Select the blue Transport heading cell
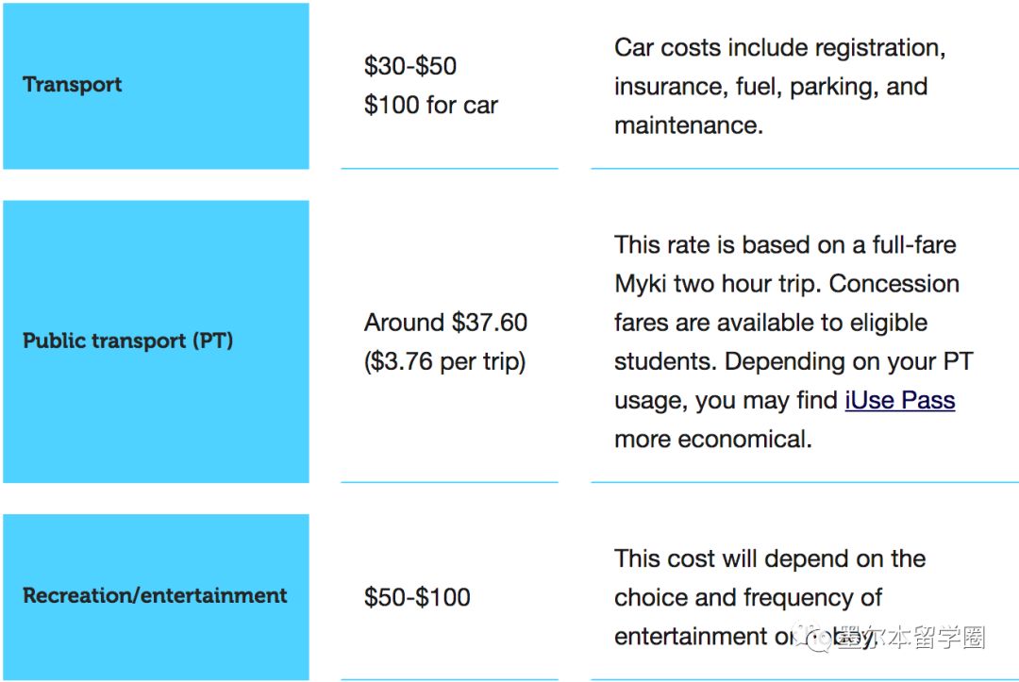 pyautogui.click(x=156, y=85)
